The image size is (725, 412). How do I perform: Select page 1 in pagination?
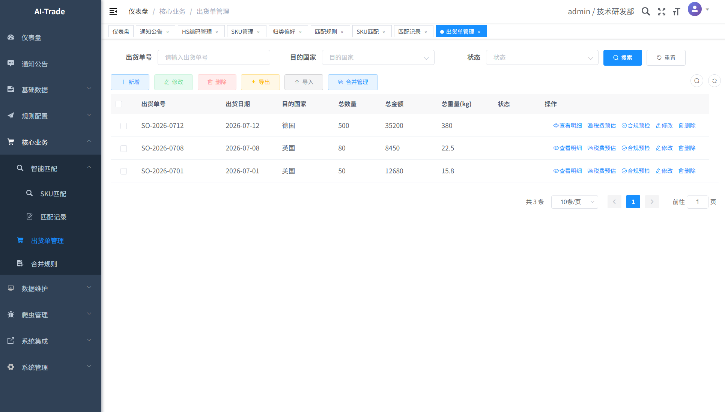(x=633, y=202)
